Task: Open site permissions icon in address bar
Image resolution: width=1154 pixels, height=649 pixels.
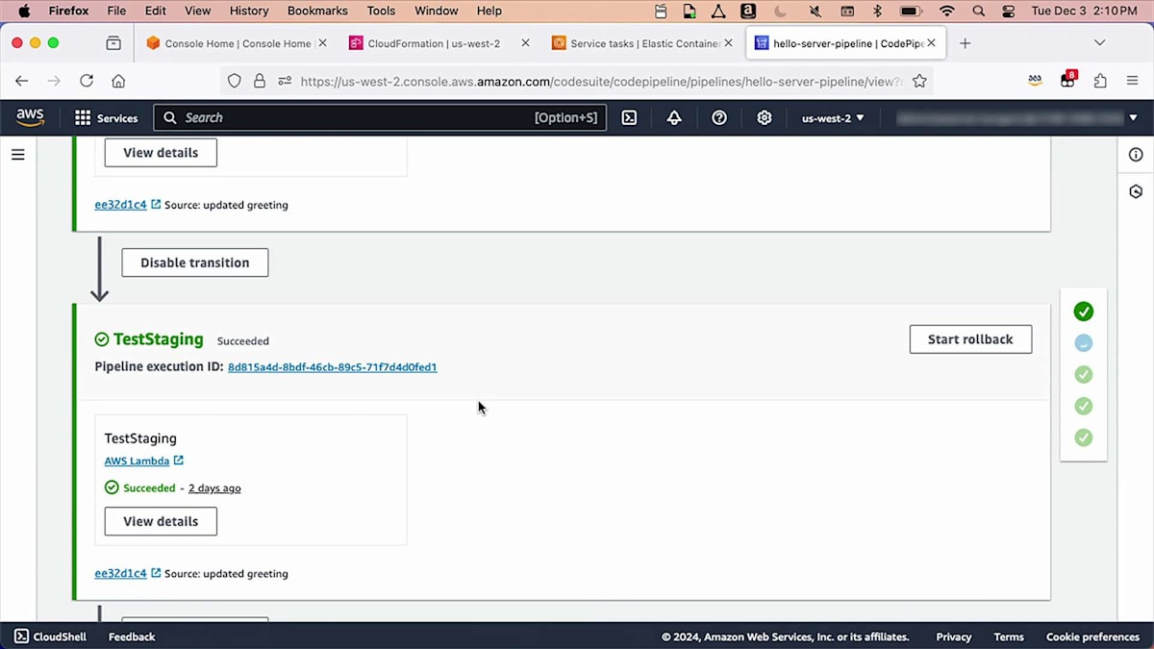Action: [284, 82]
